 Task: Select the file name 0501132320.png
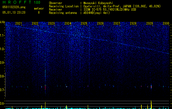[14, 7]
